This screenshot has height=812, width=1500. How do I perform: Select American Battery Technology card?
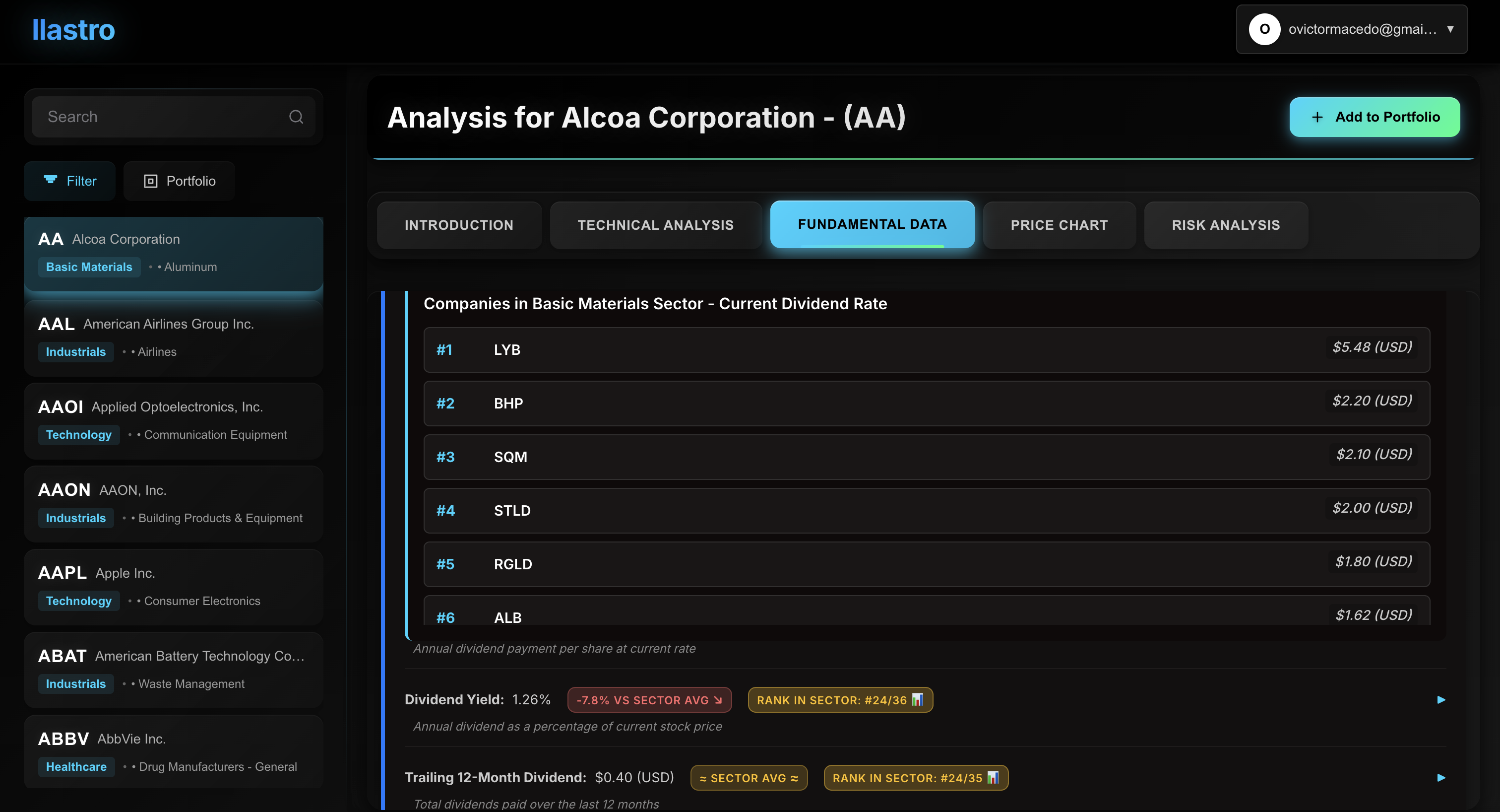pyautogui.click(x=174, y=670)
